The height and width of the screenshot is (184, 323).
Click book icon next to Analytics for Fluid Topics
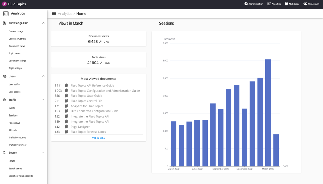coord(66,106)
